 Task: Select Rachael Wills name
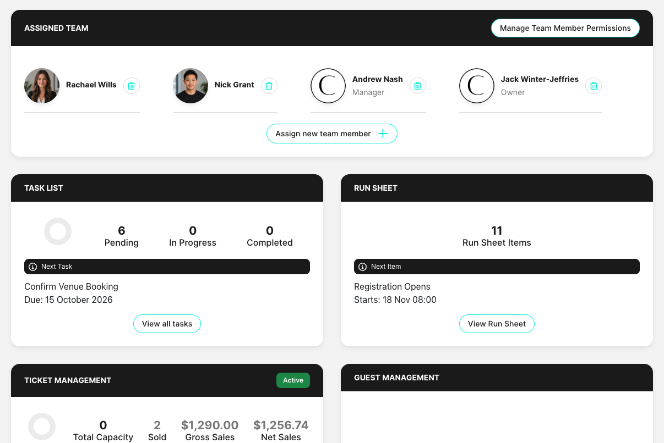[x=91, y=85]
